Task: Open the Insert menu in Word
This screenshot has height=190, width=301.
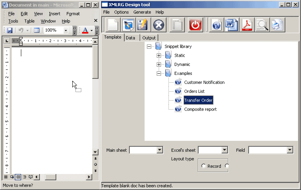Action: coord(54,14)
